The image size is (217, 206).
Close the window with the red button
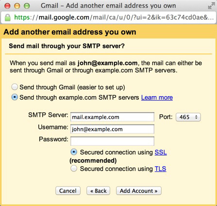[7, 6]
